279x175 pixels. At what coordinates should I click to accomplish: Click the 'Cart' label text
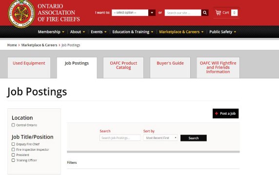click(x=226, y=13)
